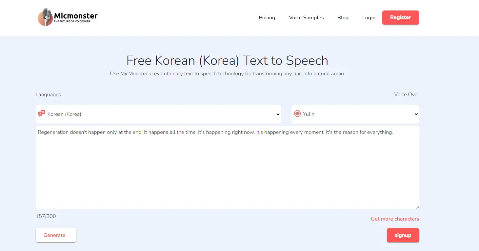This screenshot has height=251, width=479.
Task: Click the Generate button
Action: point(56,235)
